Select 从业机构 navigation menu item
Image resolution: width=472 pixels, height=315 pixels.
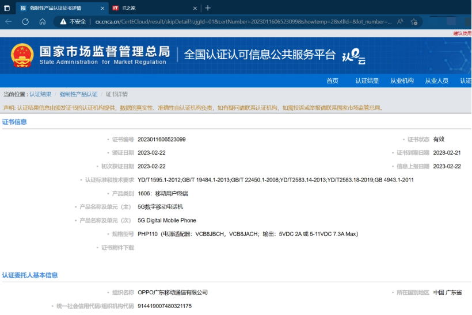tap(402, 80)
